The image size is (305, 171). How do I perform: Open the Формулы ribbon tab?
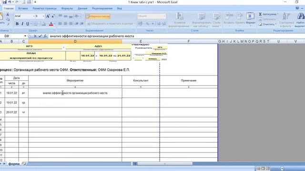point(67,9)
